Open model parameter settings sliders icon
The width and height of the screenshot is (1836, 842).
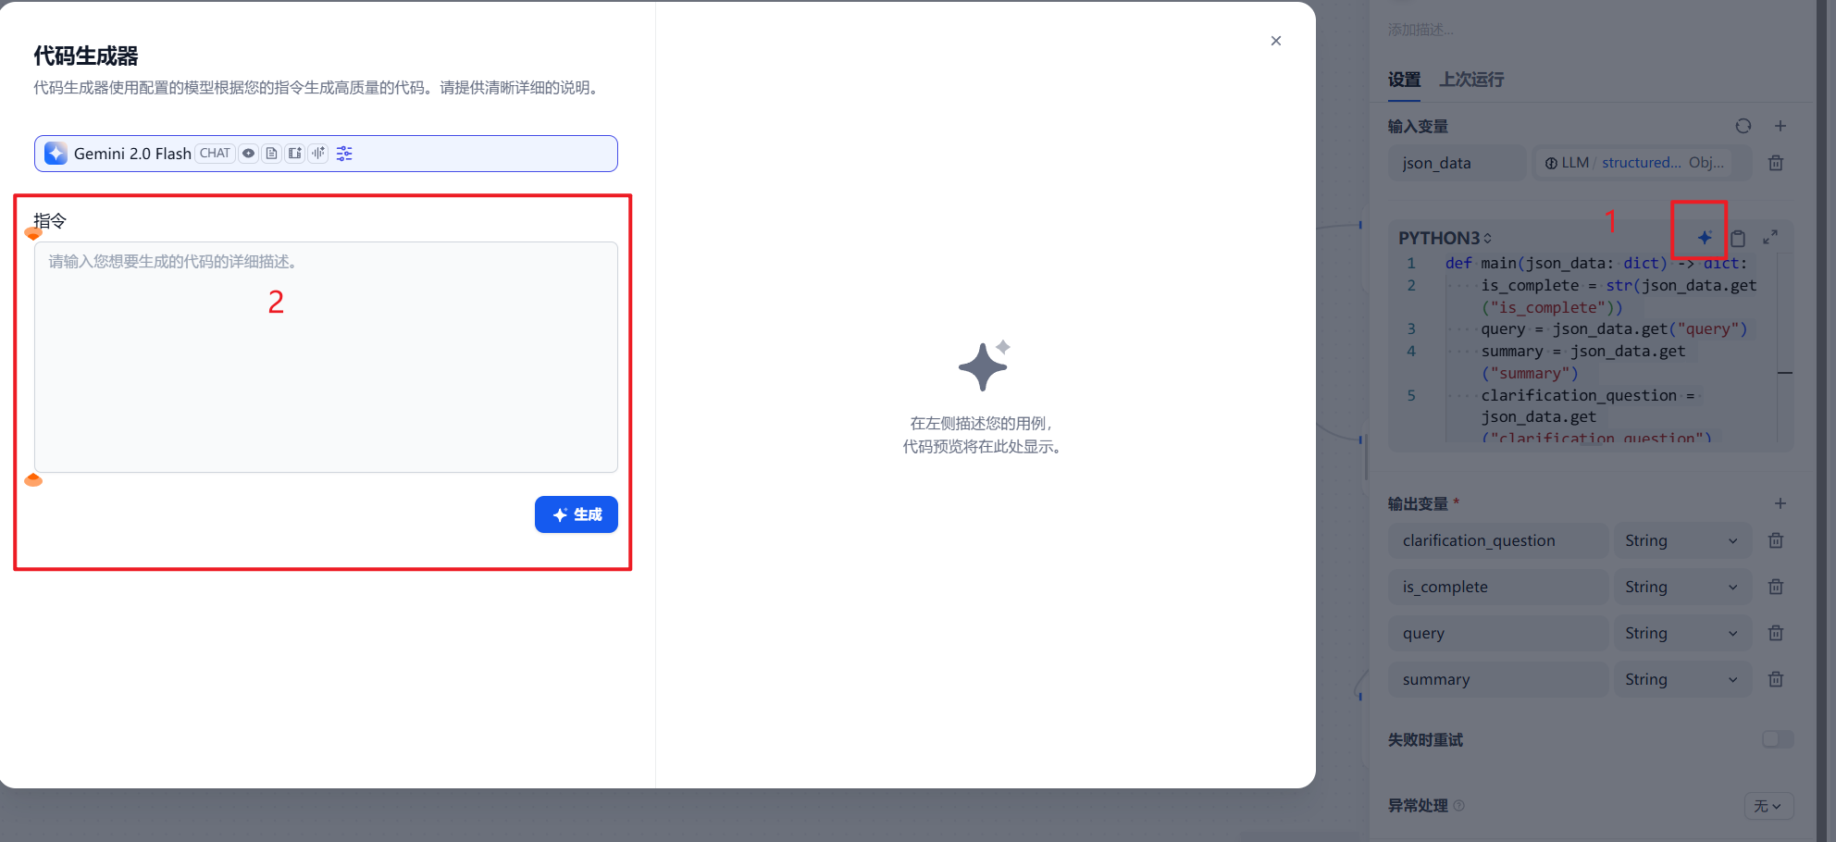pos(344,154)
